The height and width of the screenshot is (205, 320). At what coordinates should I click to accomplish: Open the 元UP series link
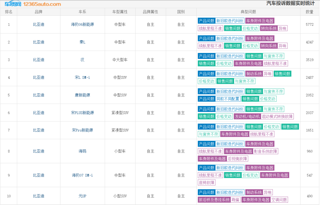click(82, 196)
